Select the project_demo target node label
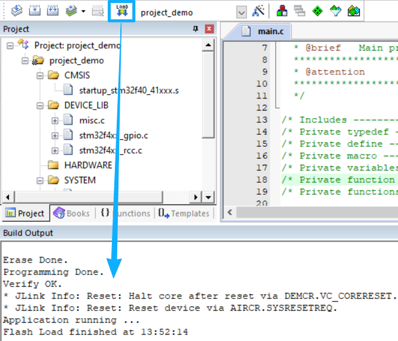Image resolution: width=398 pixels, height=341 pixels. click(x=77, y=61)
